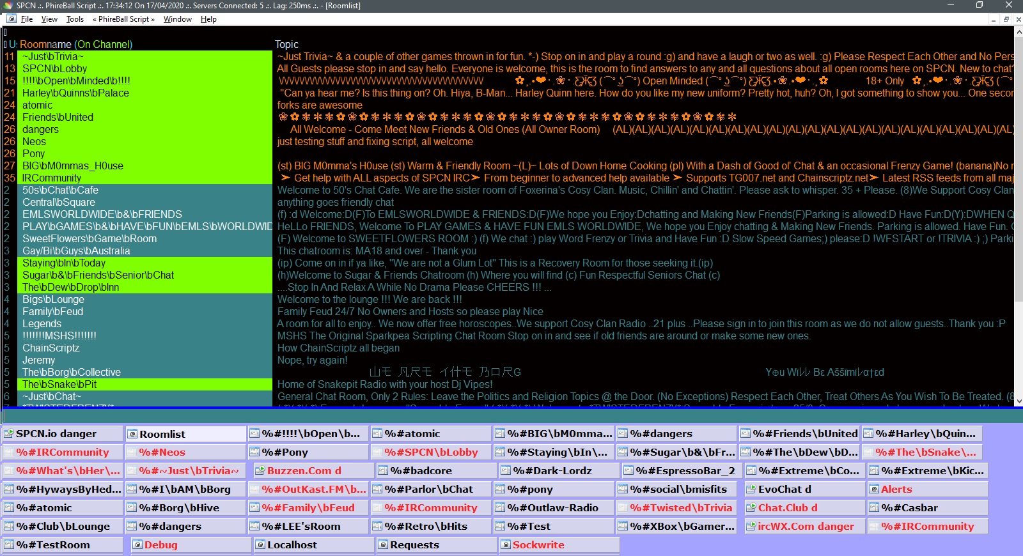Open the %#social\bmisfits channel tab
The image size is (1023, 556).
pos(676,490)
